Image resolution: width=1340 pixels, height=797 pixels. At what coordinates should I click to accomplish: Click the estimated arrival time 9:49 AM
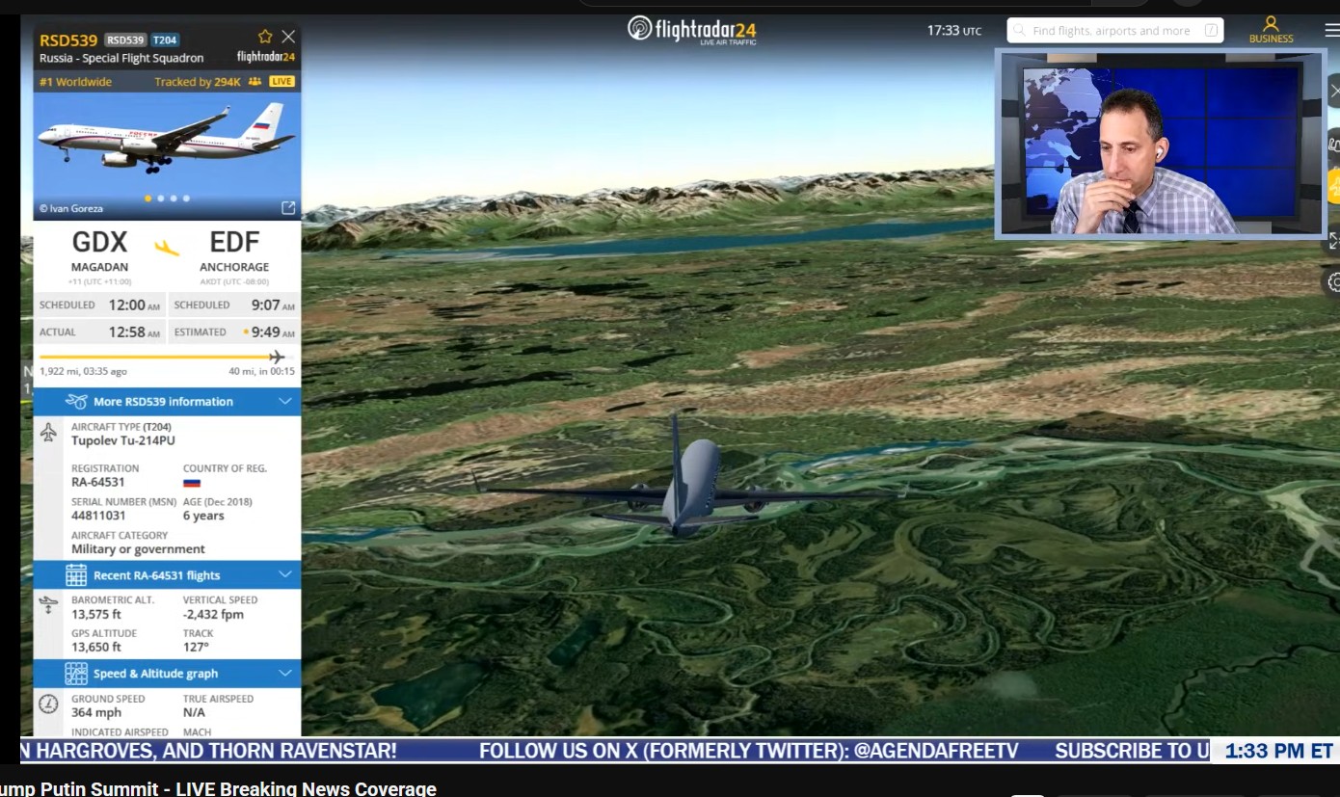(273, 332)
